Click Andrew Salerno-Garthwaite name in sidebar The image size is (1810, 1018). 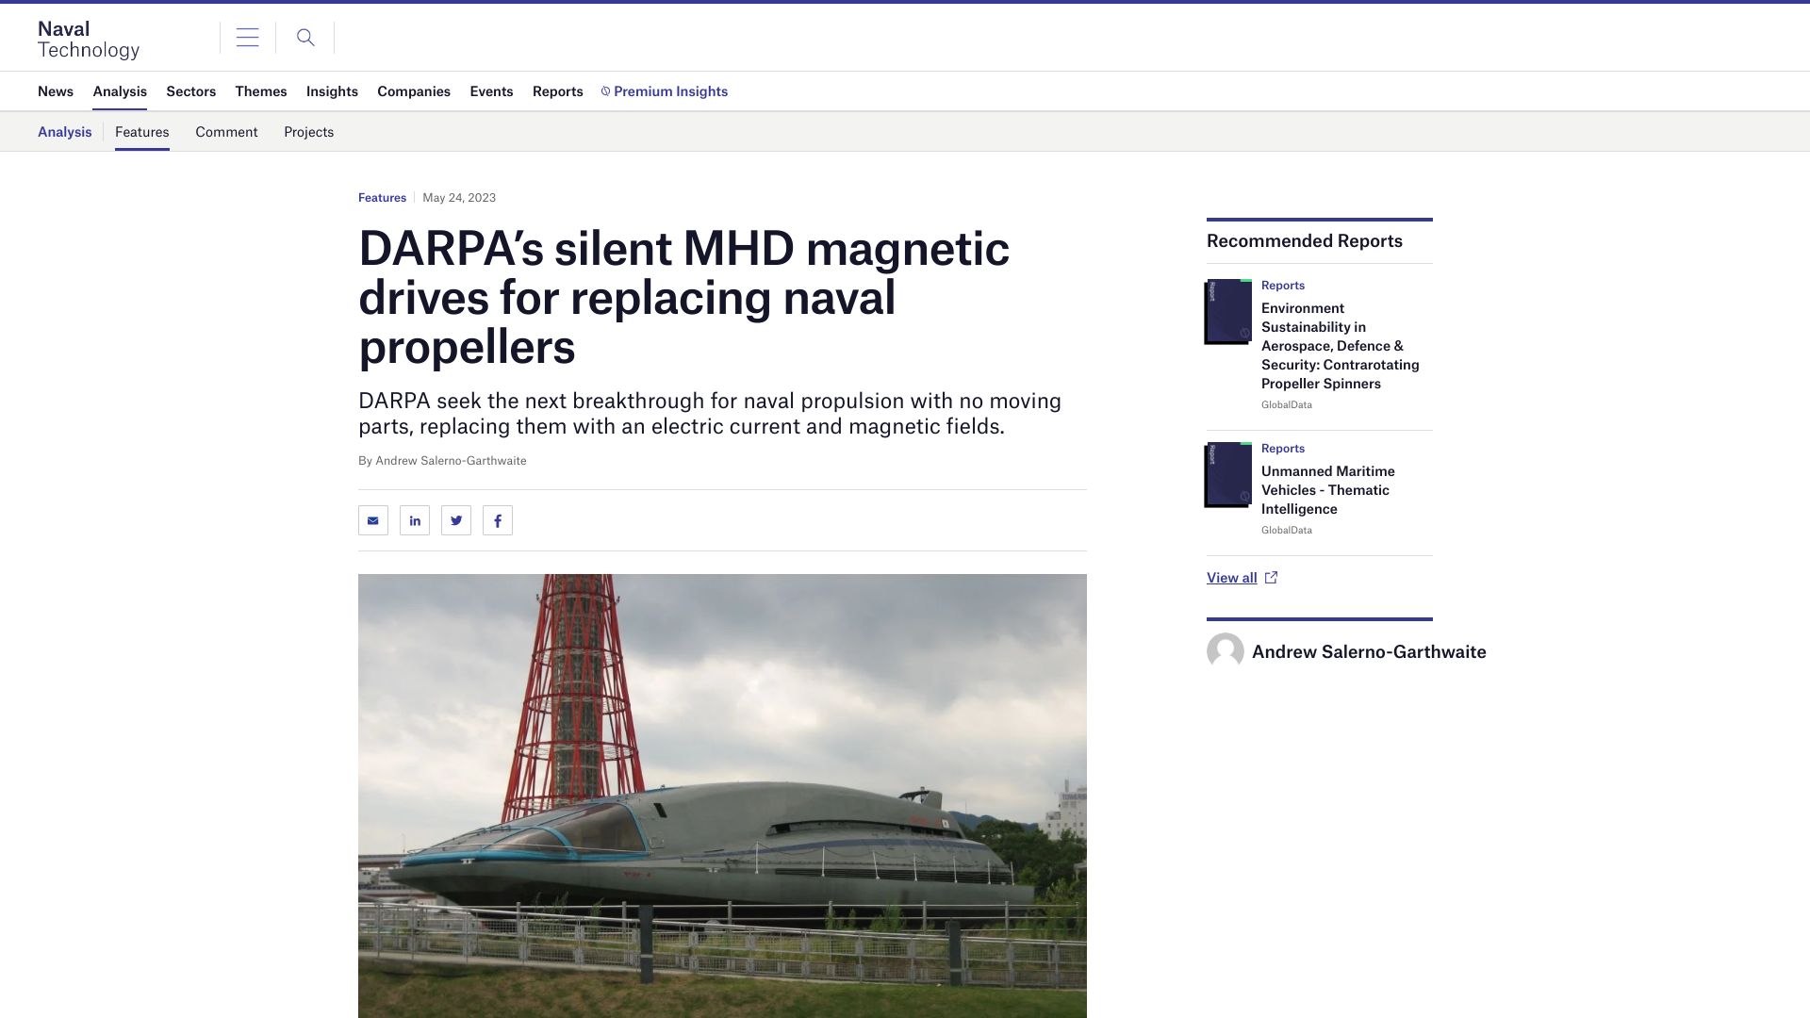coord(1369,651)
